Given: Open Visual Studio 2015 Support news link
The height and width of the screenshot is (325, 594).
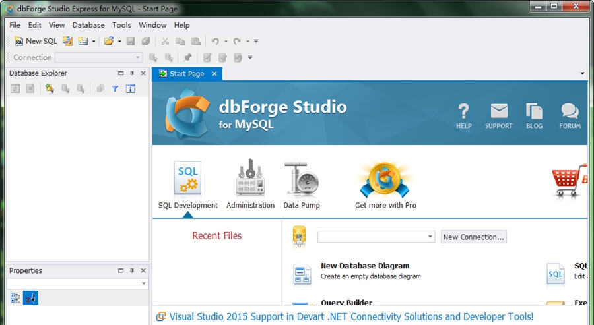Looking at the screenshot, I should (351, 316).
